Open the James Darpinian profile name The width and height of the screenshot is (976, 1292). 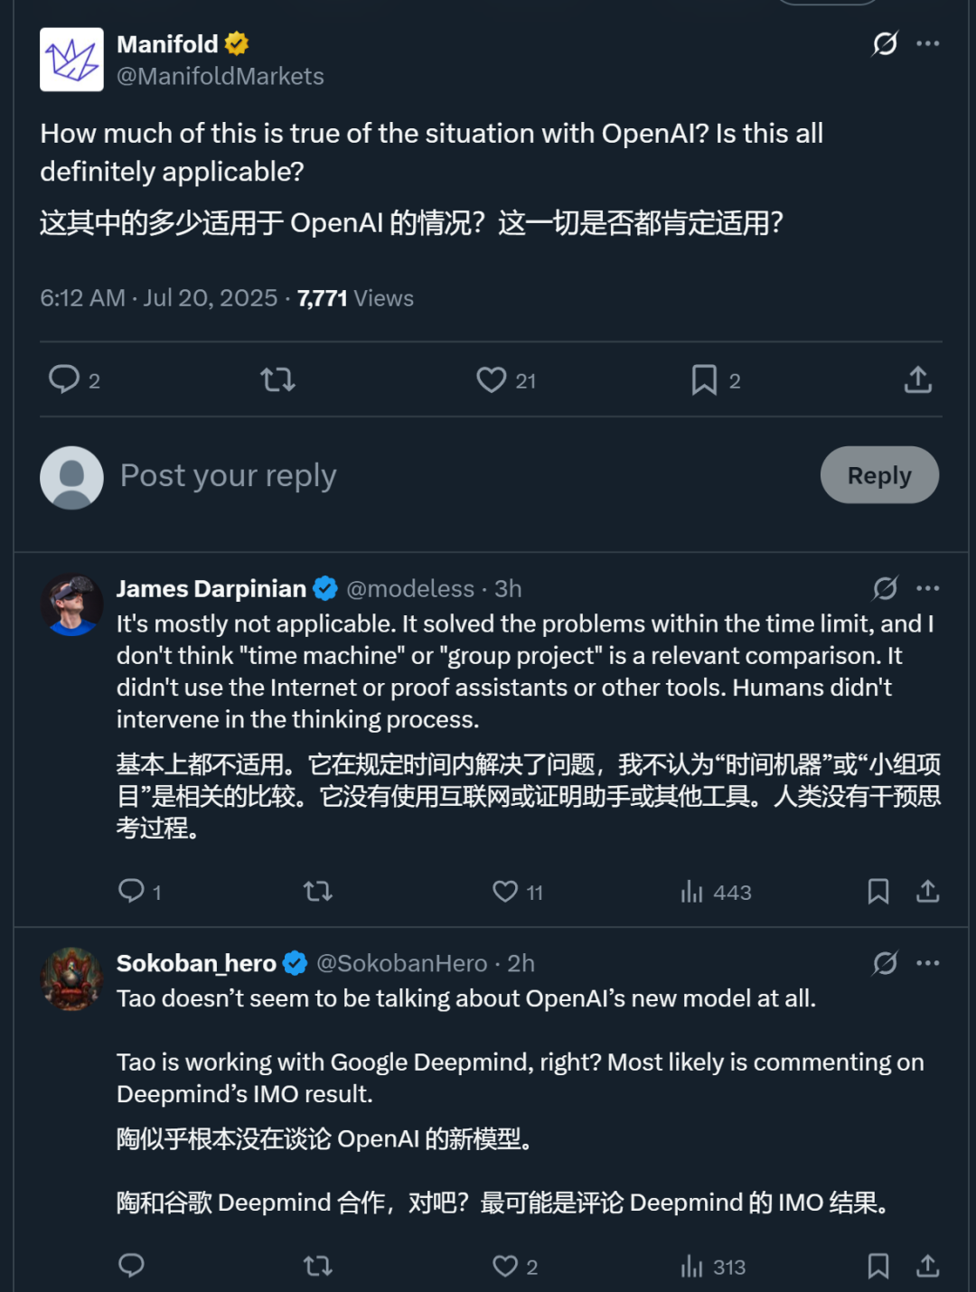[211, 589]
